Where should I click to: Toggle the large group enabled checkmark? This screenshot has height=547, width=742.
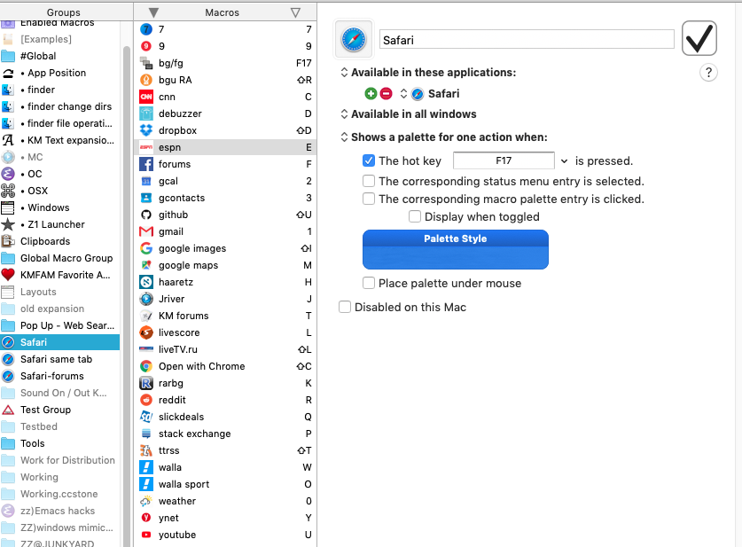pos(699,39)
